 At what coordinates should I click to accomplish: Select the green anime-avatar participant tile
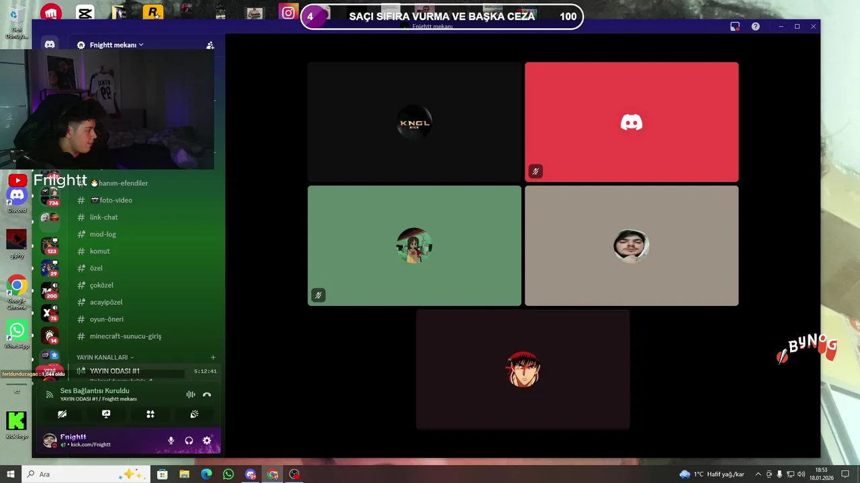(415, 246)
